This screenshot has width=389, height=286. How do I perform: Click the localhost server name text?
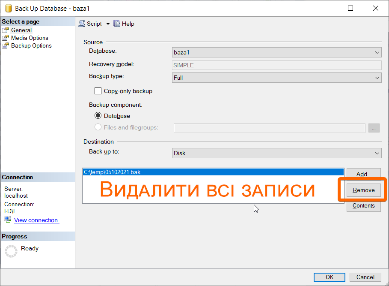[16, 196]
